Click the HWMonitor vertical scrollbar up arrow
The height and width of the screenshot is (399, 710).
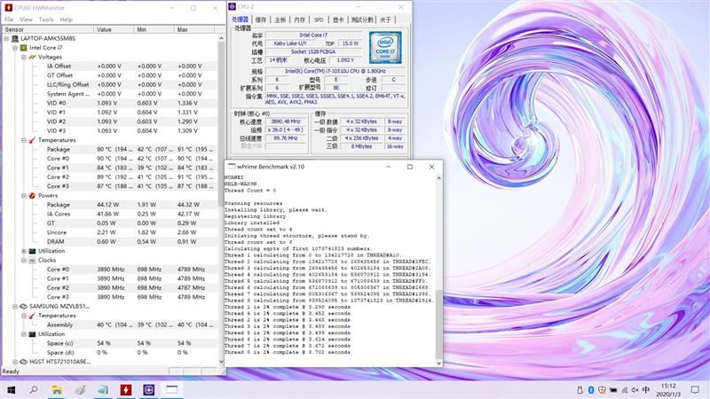(221, 39)
